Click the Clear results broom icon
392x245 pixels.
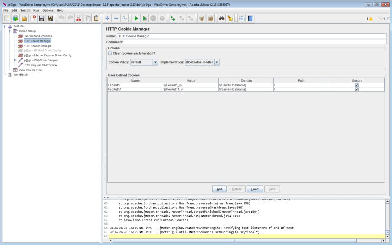201,18
